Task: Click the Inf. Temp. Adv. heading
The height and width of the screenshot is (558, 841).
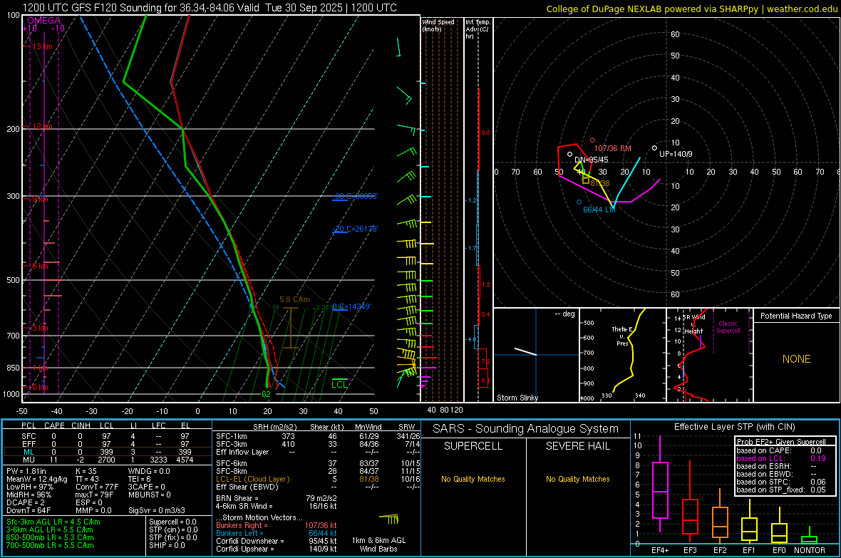Action: [478, 29]
